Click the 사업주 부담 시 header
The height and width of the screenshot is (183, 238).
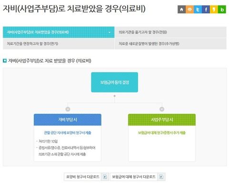162,120
